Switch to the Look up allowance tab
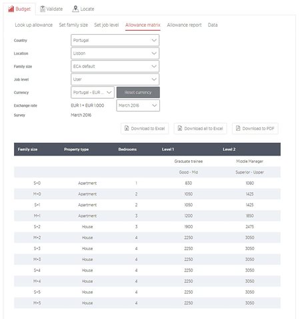300x319 pixels. 34,25
